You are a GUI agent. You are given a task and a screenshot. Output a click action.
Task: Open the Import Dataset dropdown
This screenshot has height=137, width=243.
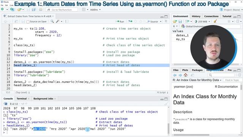click(188, 21)
